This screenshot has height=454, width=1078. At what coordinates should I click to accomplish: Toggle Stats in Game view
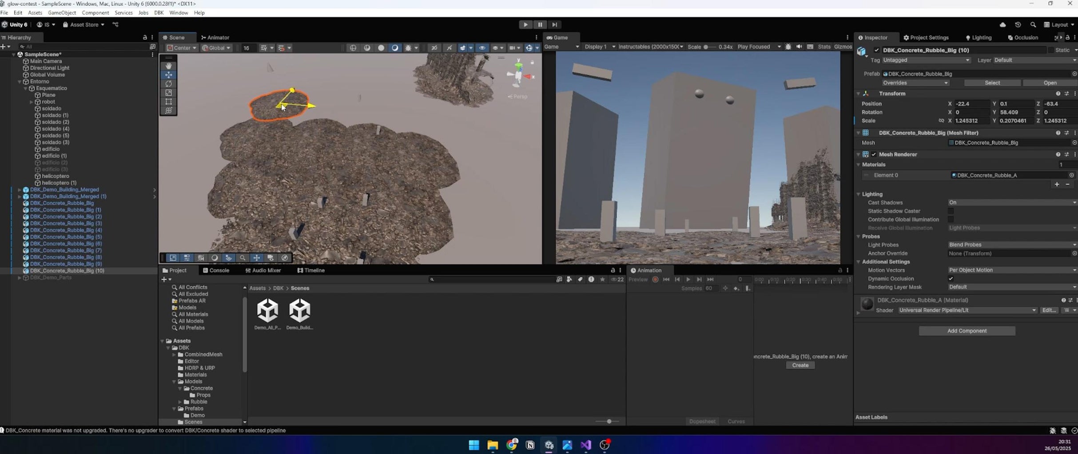(824, 47)
